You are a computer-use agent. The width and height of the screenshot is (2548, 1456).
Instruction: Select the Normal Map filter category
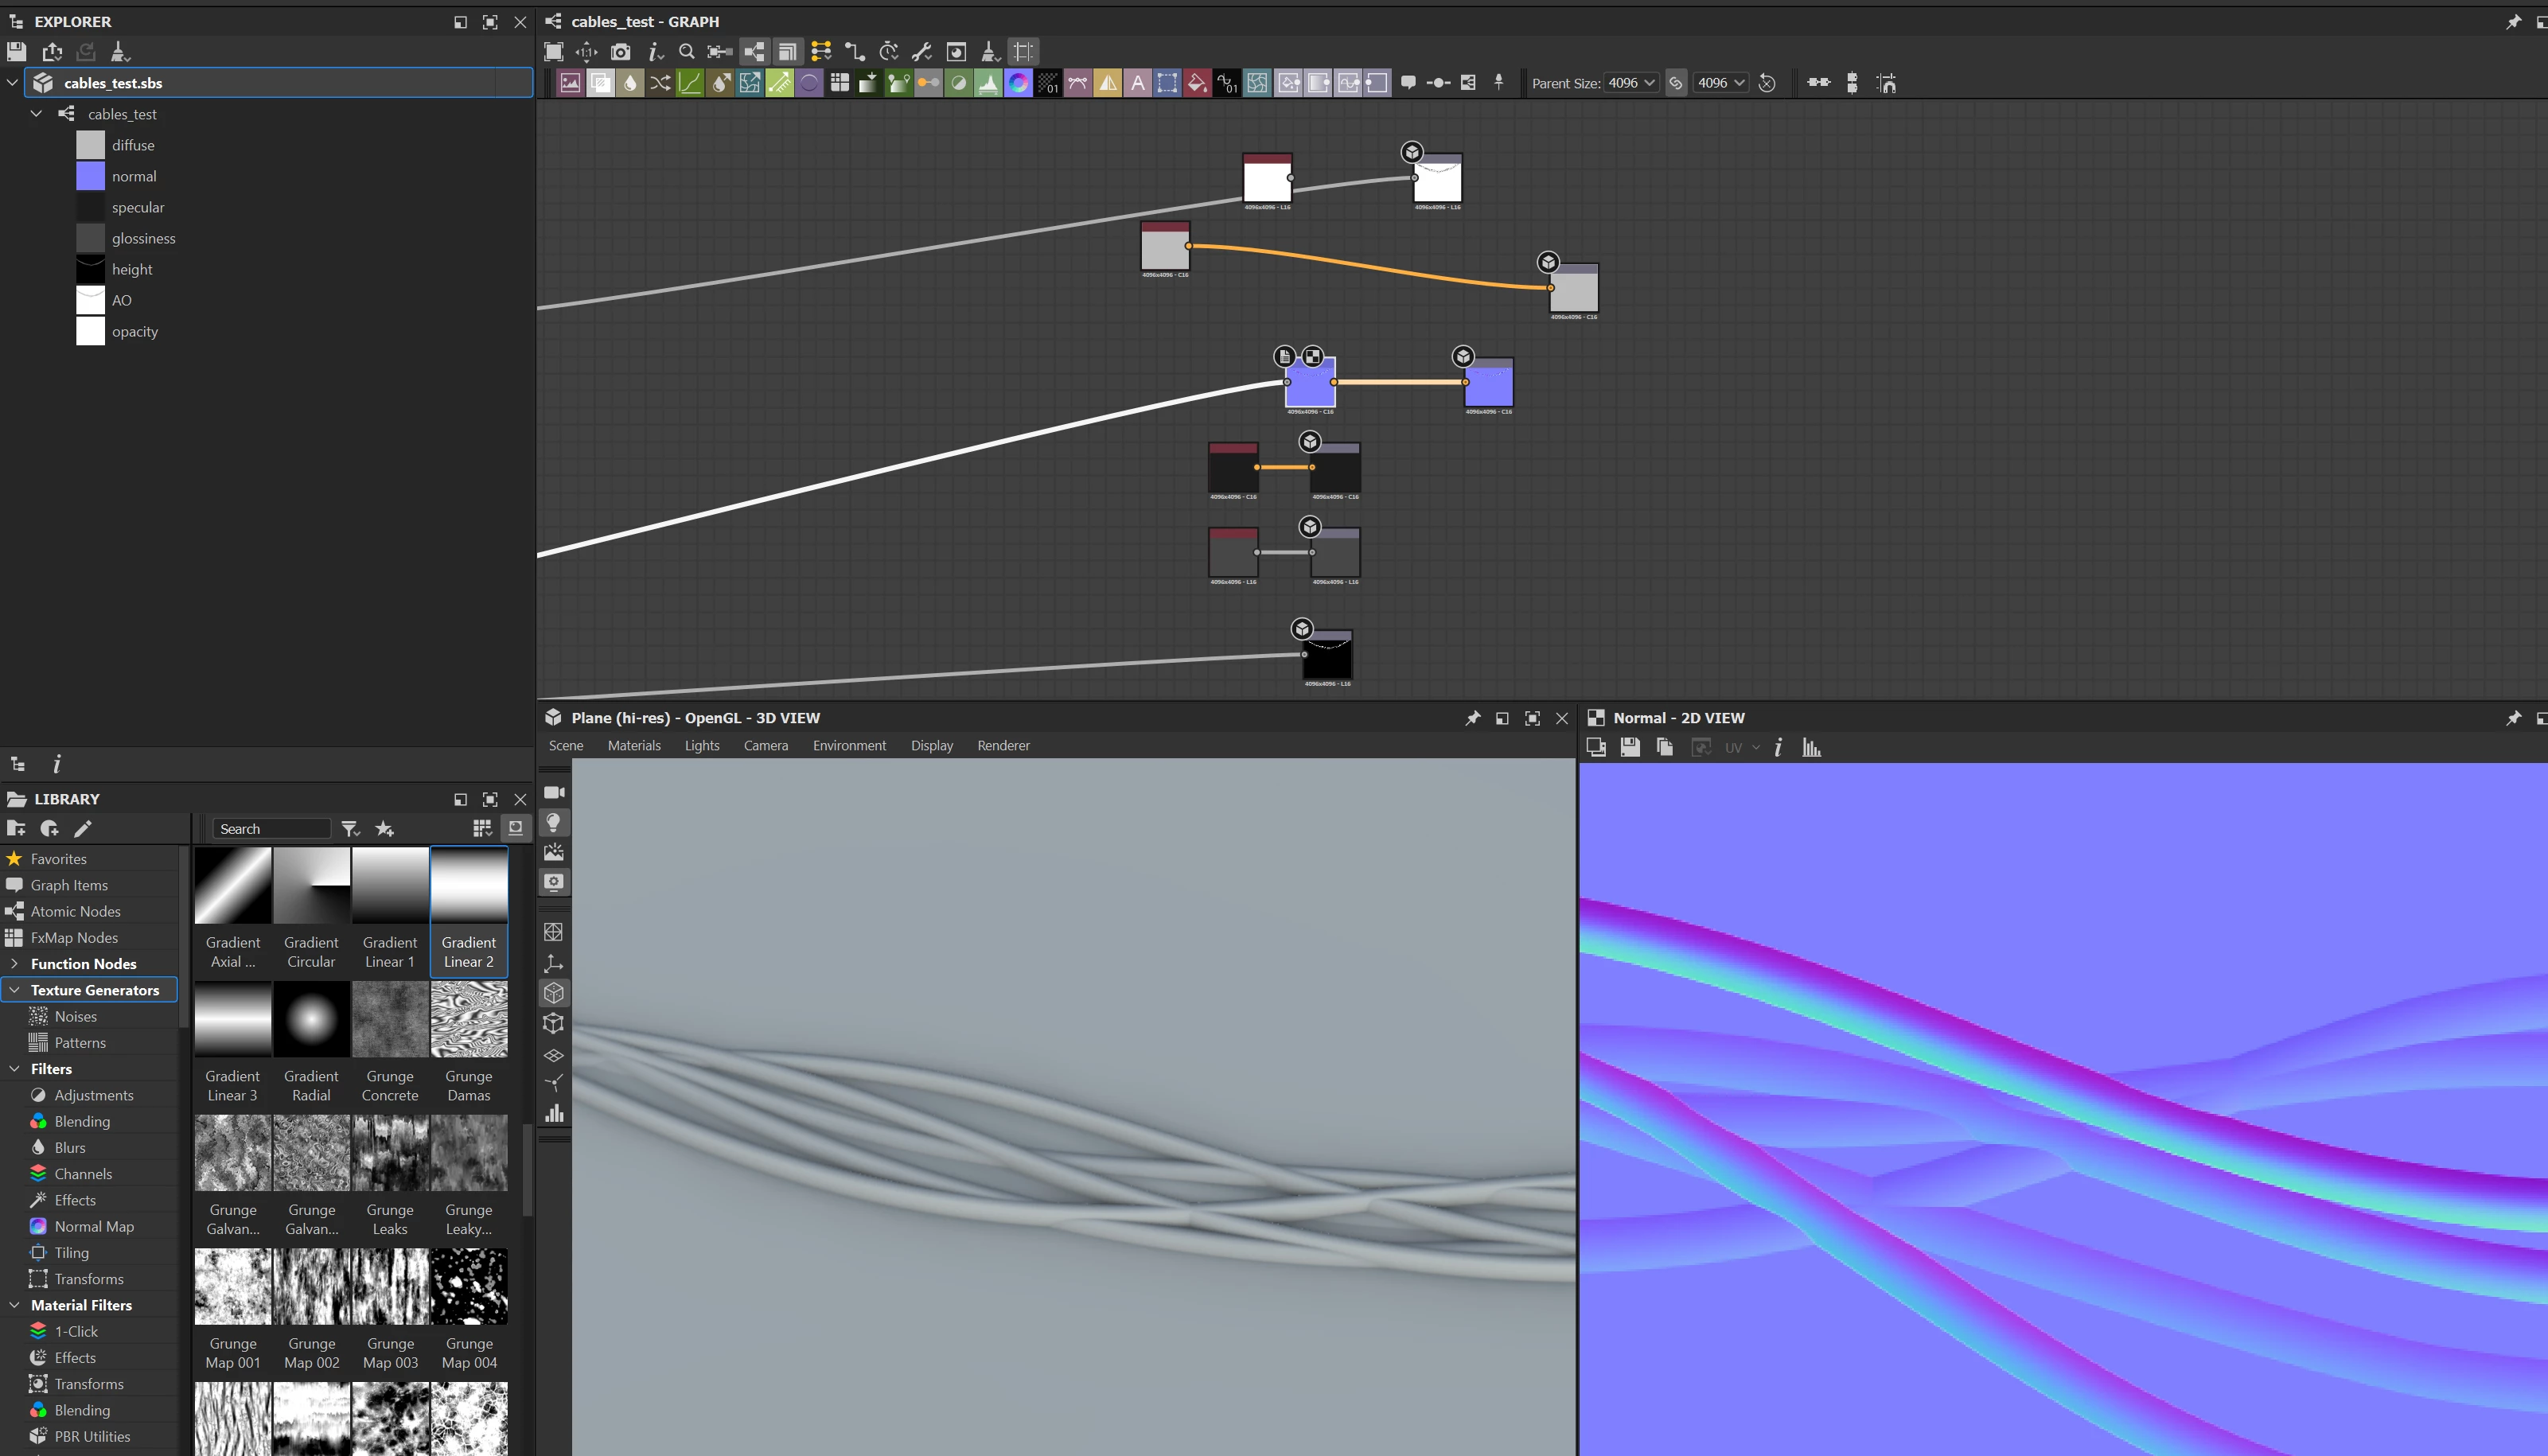pyautogui.click(x=94, y=1226)
